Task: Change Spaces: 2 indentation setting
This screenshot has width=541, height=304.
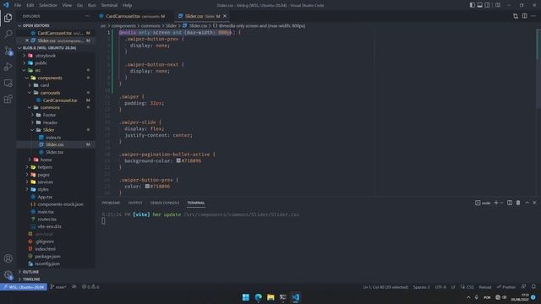Action: pos(421,287)
